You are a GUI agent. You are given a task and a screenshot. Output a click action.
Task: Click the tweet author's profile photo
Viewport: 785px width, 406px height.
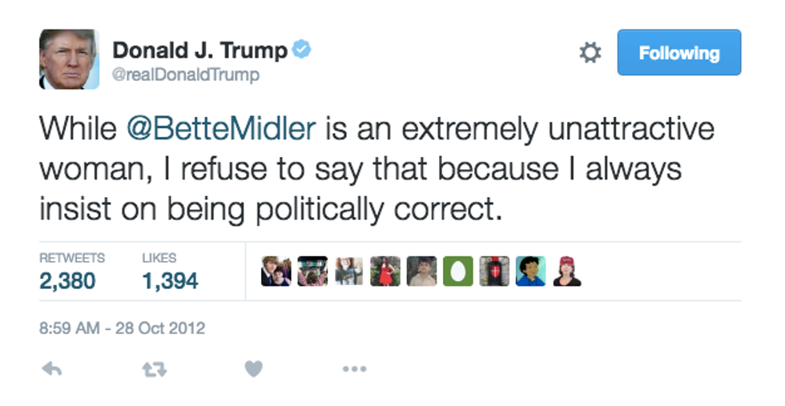pos(69,59)
